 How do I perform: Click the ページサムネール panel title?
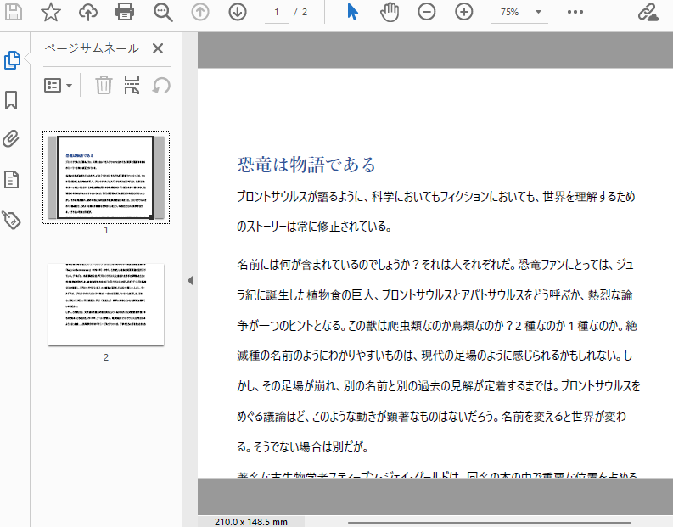point(92,48)
